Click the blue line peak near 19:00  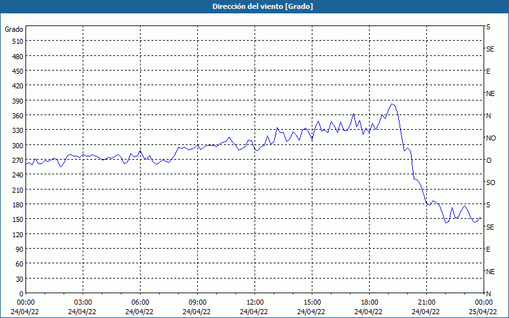(392, 104)
